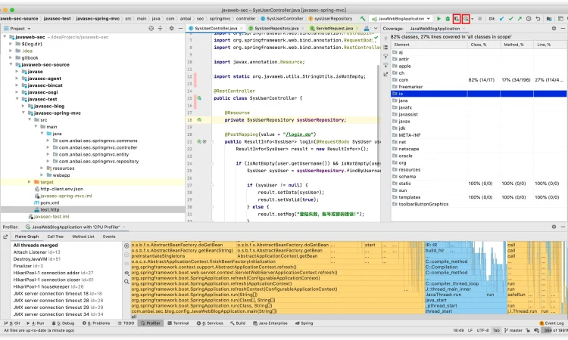Open the Events profiler tab
Screen dimensions: 568x340
pos(109,236)
